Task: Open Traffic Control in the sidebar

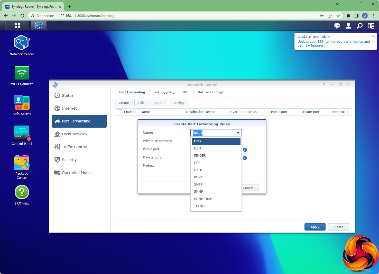Action: pos(79,147)
